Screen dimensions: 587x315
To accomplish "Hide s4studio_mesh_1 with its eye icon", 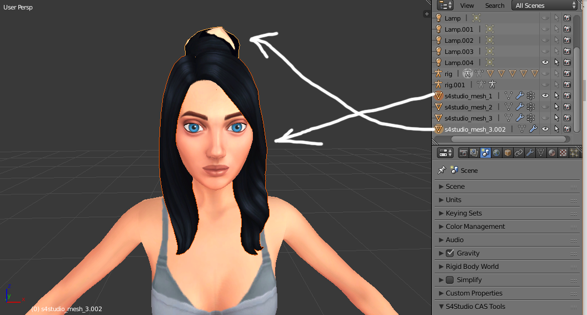I will point(545,96).
